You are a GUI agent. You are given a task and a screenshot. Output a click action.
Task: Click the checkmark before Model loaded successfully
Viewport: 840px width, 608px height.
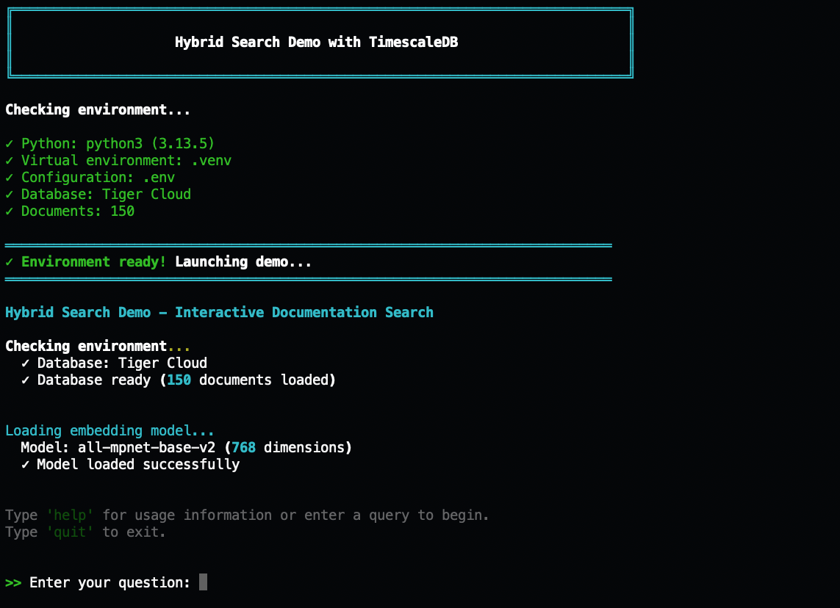point(26,465)
